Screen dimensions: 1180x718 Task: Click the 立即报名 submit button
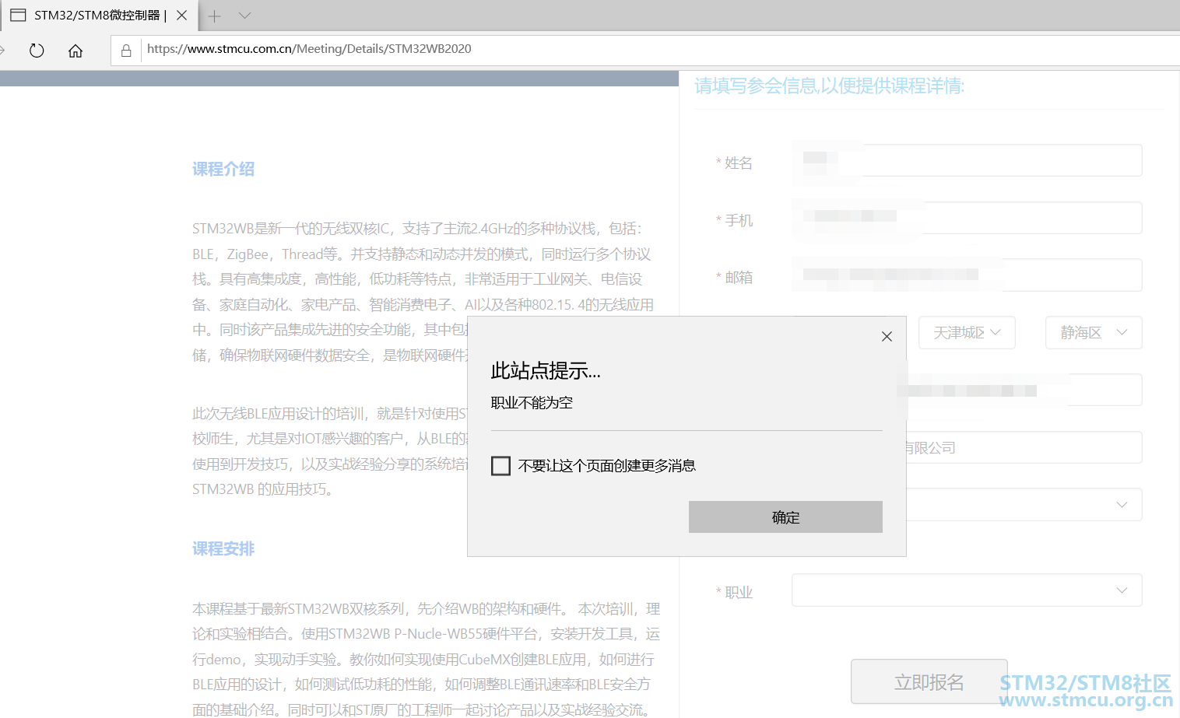coord(929,682)
